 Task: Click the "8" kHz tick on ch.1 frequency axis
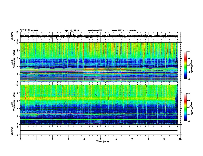[x=18, y=50]
